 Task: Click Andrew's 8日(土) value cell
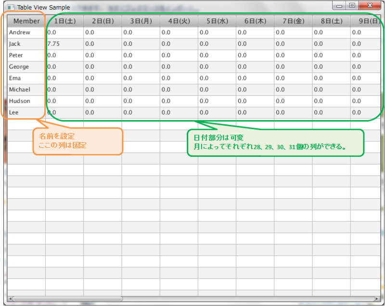click(332, 32)
